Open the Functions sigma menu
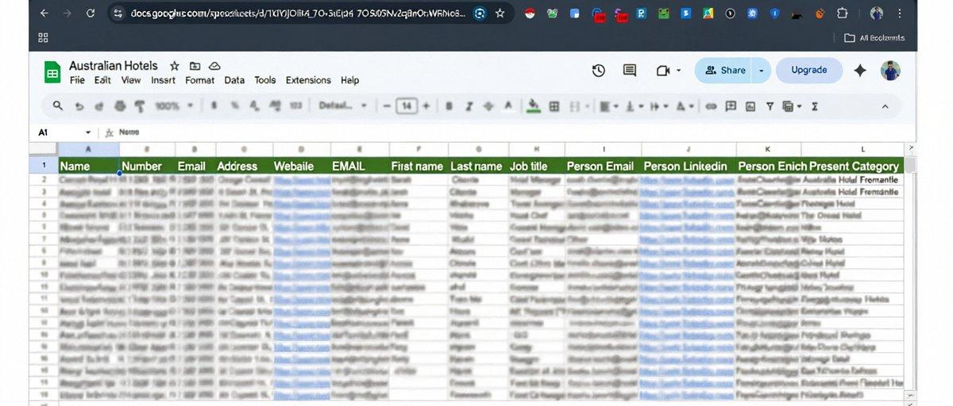 [x=815, y=106]
